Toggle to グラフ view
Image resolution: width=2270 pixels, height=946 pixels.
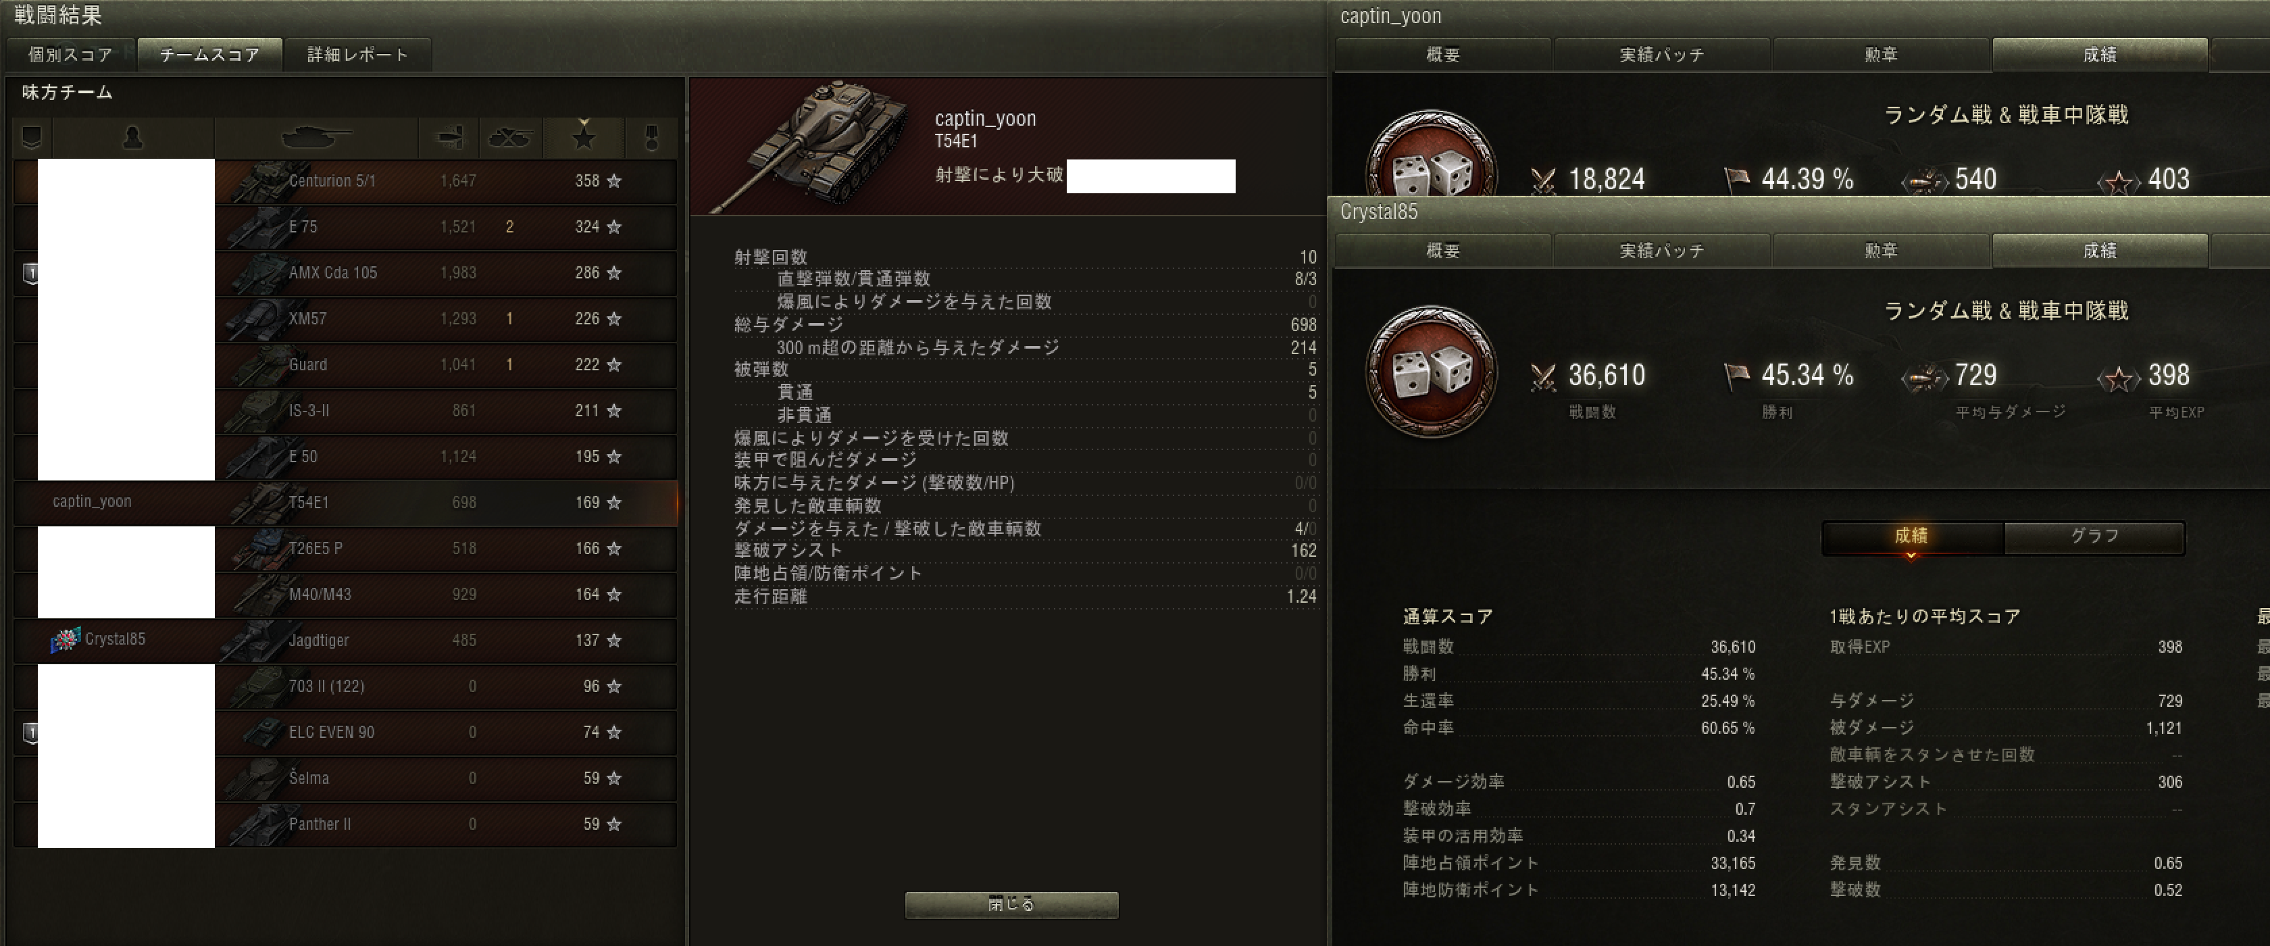pos(2094,536)
